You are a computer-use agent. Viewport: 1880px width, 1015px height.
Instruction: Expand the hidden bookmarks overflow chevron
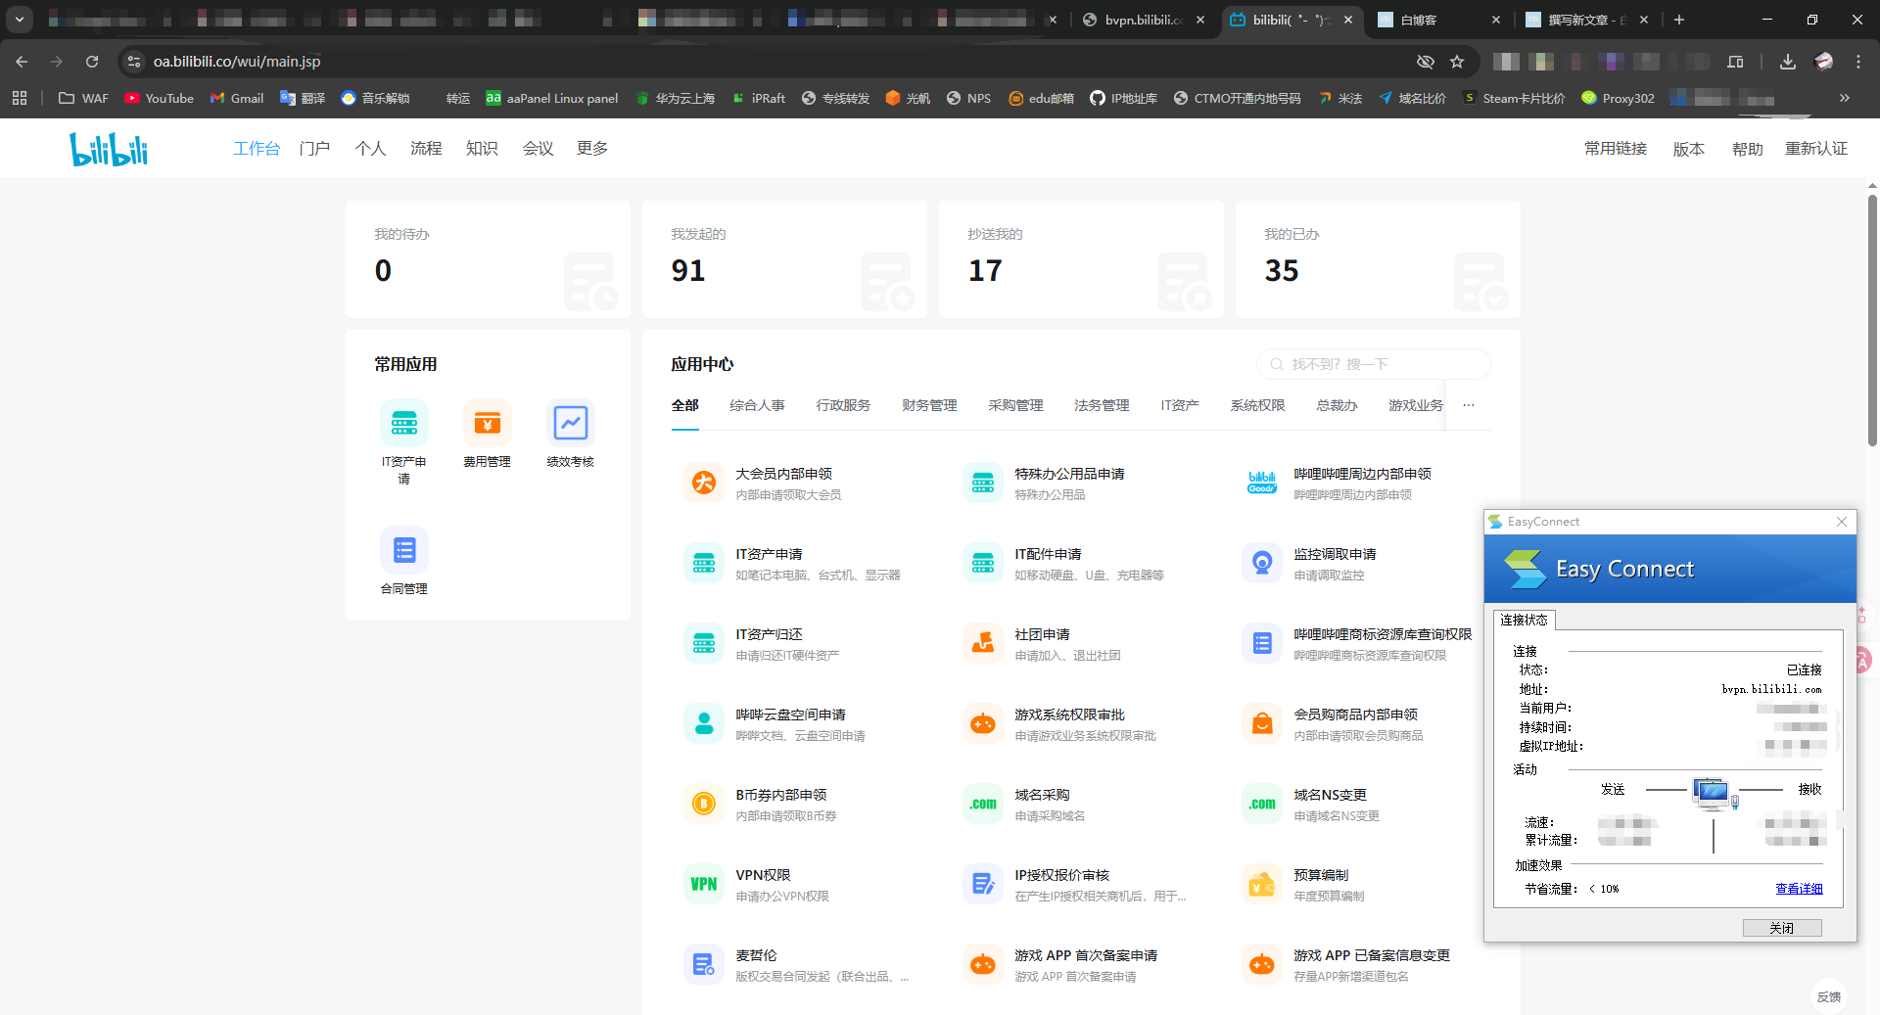(1845, 98)
